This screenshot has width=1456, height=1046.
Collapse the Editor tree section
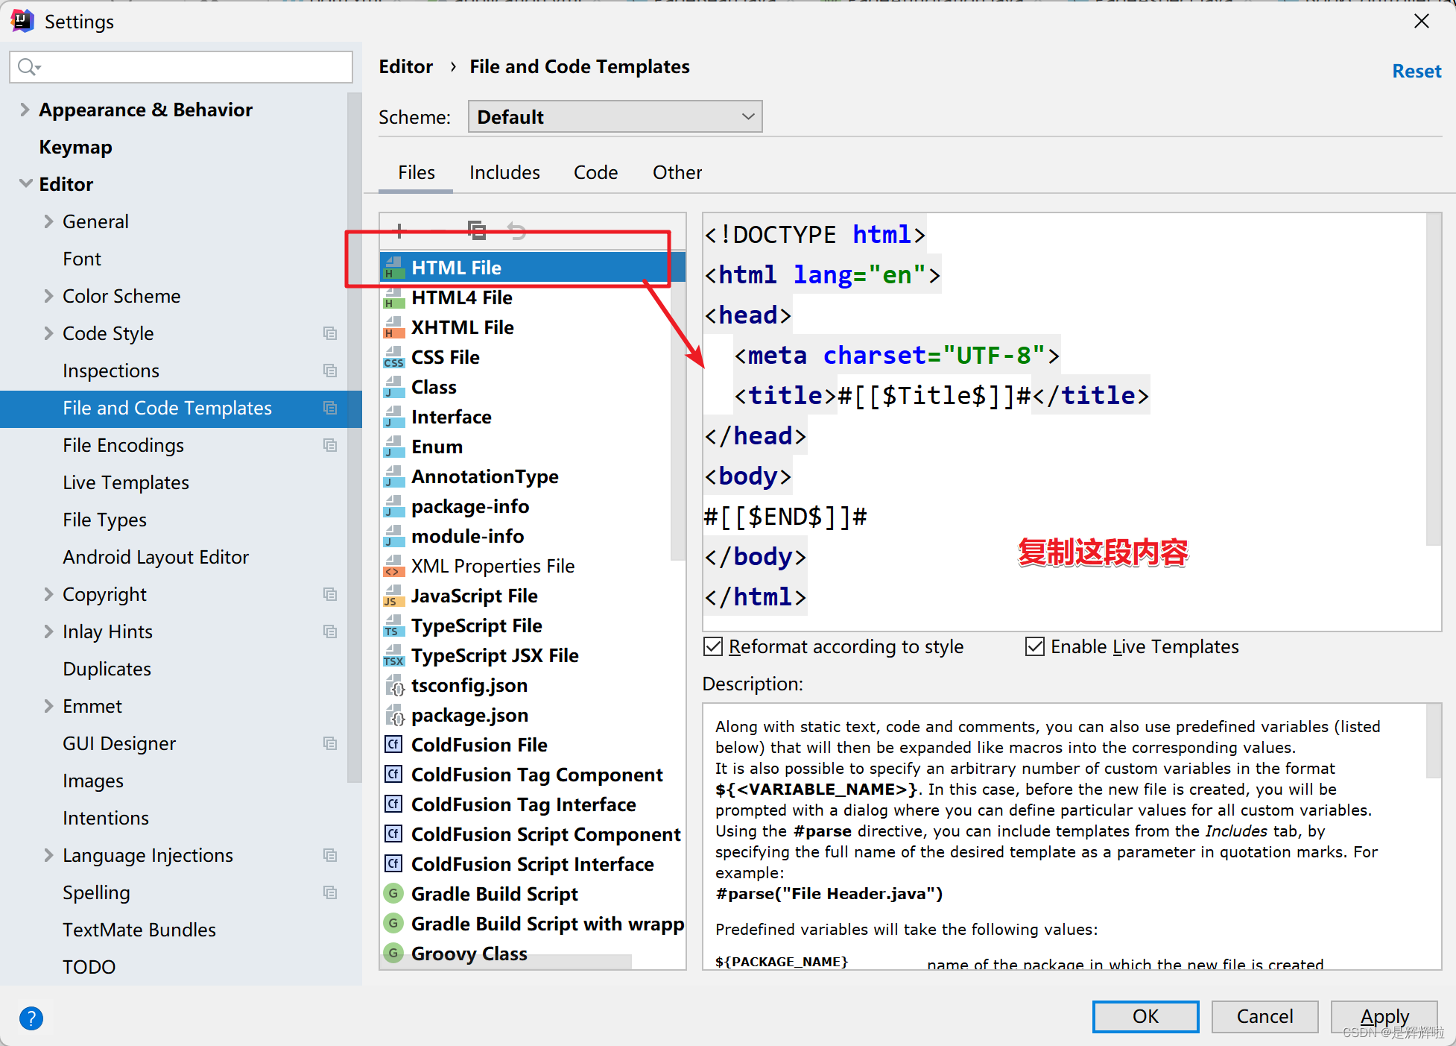[25, 183]
